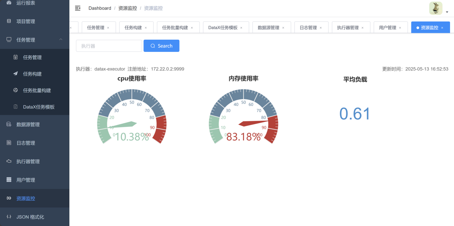Click the 数据源管理 database icon
This screenshot has height=226, width=454.
click(x=9, y=124)
